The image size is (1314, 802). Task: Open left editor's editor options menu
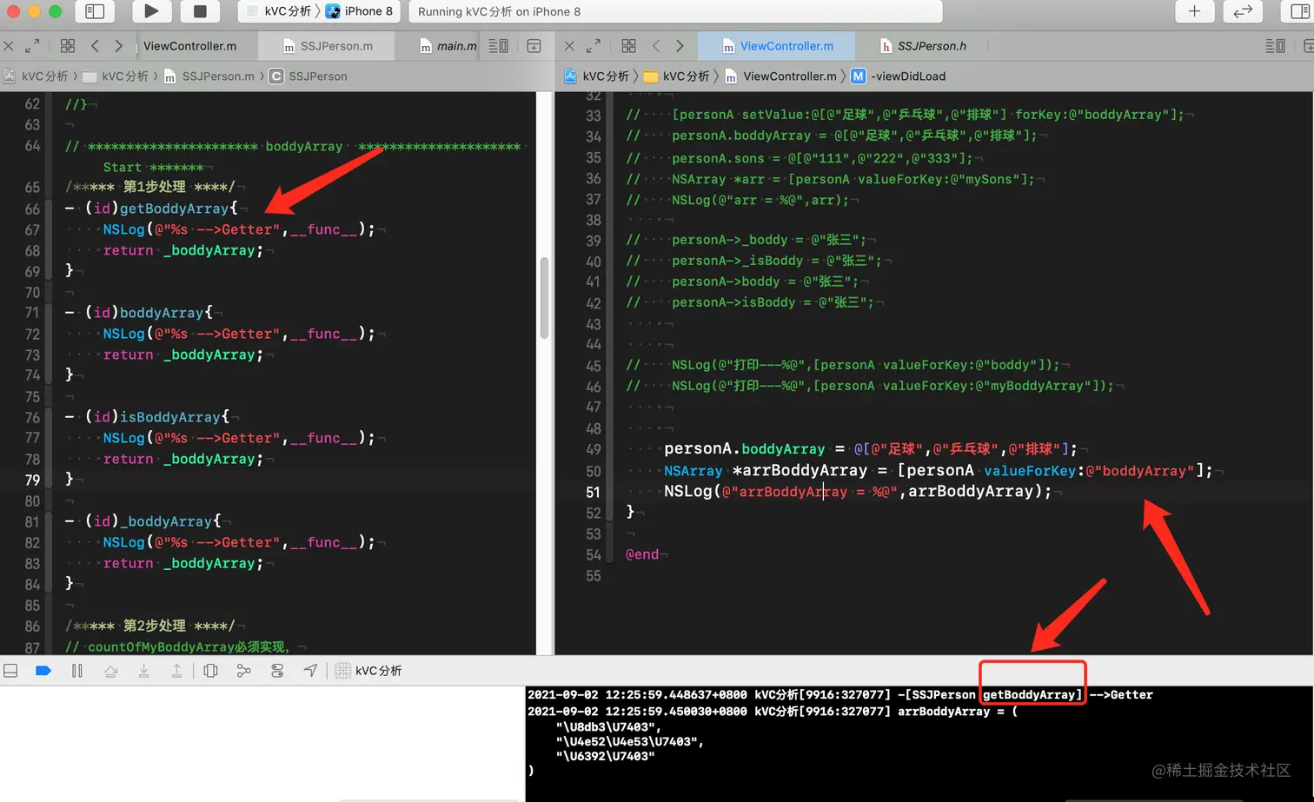[499, 46]
